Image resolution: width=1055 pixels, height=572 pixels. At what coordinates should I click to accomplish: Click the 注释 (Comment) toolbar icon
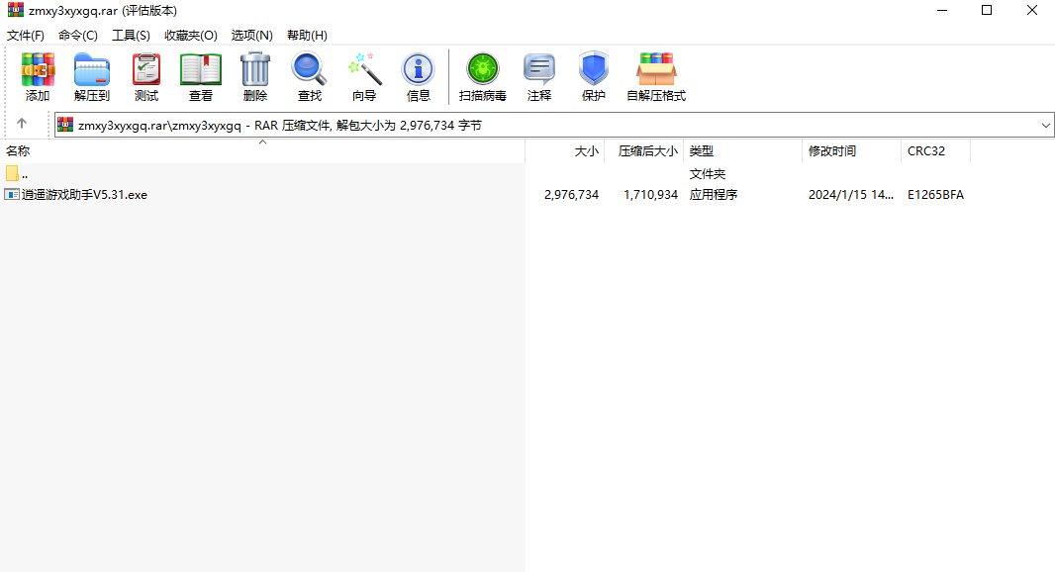[539, 69]
